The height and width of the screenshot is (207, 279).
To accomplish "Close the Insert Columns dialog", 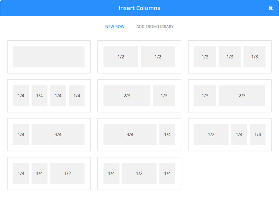I will [x=271, y=8].
